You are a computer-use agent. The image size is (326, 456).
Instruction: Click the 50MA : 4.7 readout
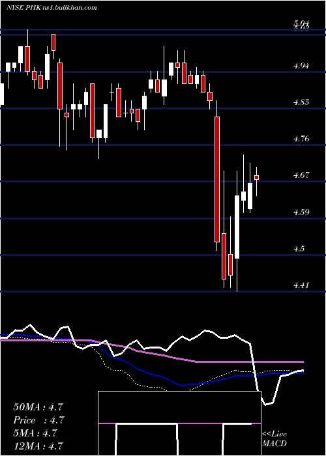(x=38, y=407)
